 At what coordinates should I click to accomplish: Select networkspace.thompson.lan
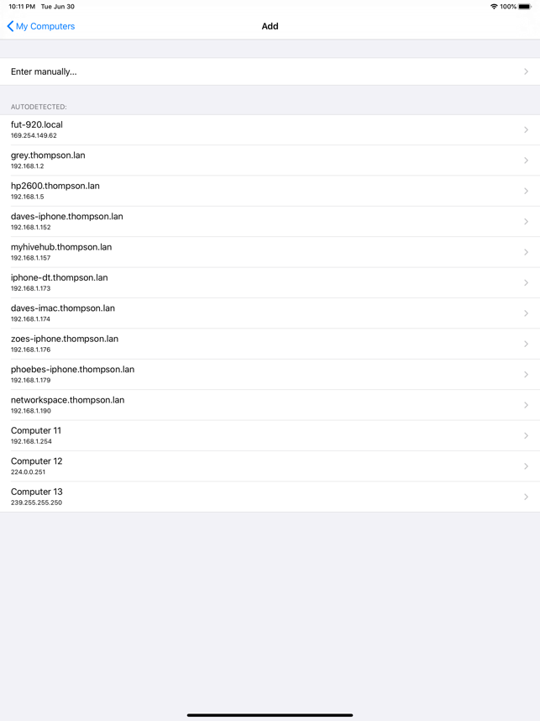click(x=270, y=405)
